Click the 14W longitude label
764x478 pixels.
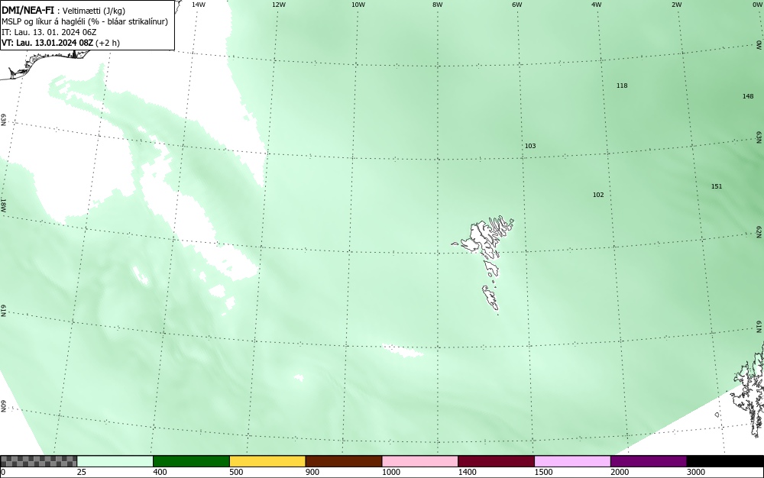point(199,5)
